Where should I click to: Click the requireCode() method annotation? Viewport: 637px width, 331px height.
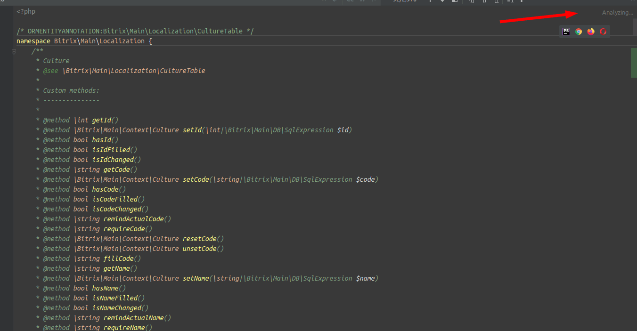[98, 229]
